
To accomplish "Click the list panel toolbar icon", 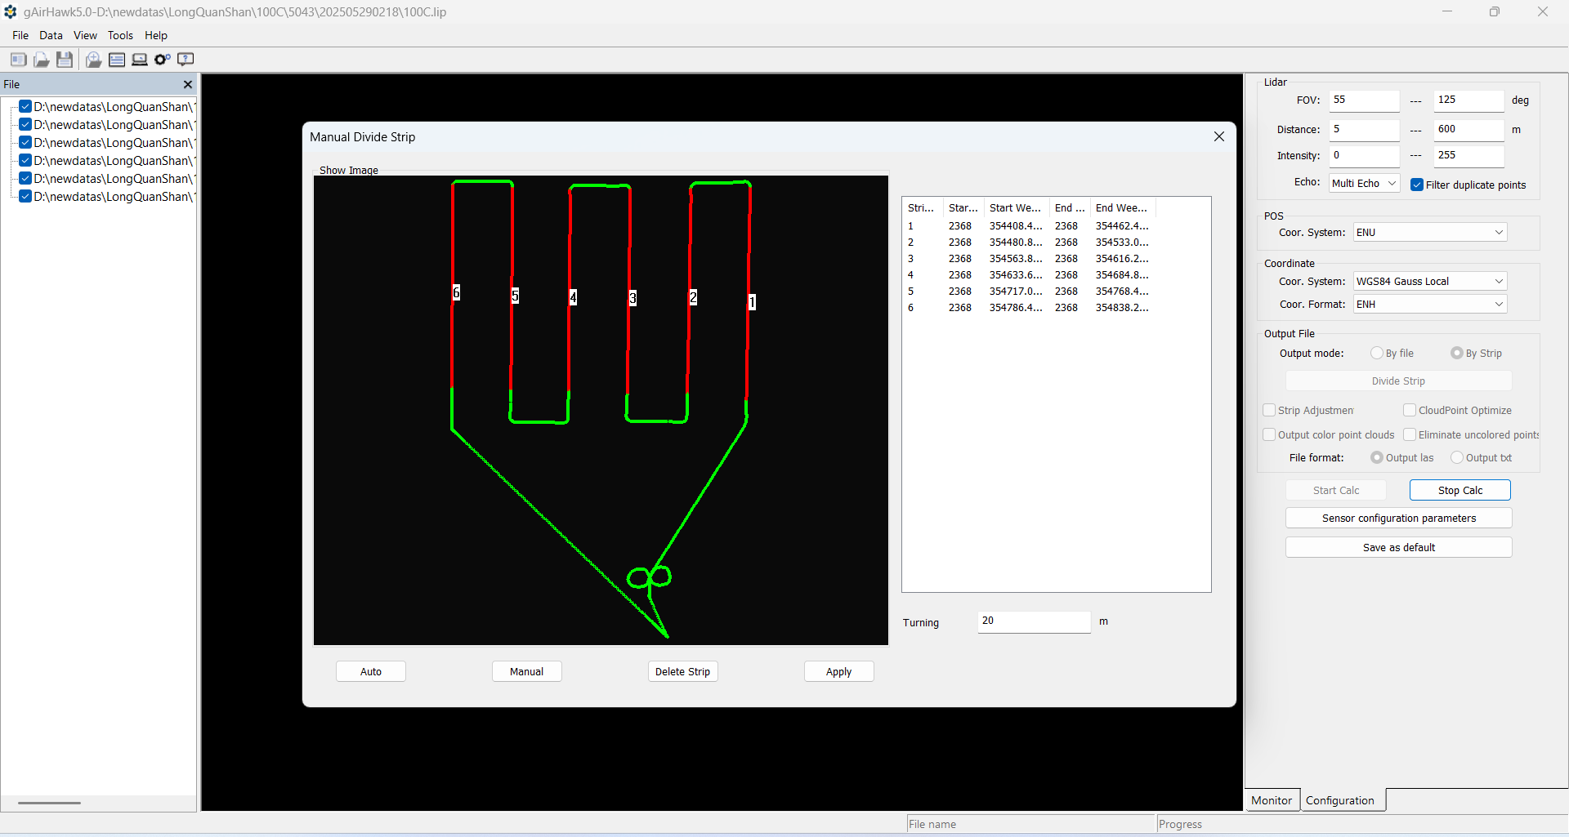I will [117, 60].
